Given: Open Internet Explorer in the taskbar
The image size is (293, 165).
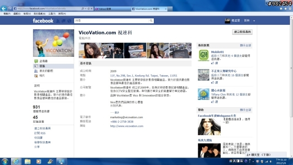Looking at the screenshot, I should (16, 161).
